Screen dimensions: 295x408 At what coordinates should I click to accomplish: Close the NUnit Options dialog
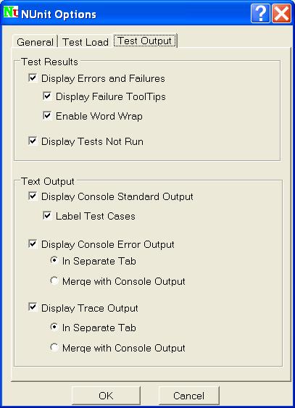281,13
